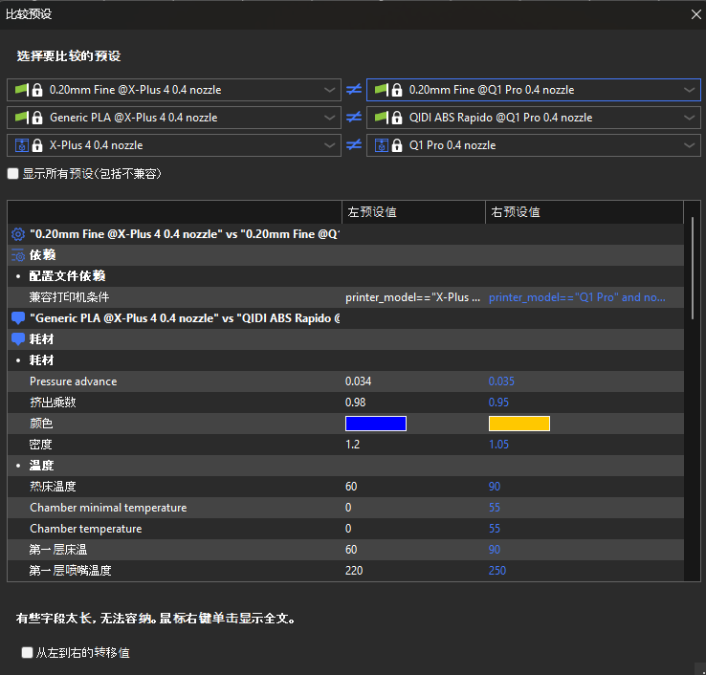The image size is (706, 675).
Task: Click the not-equal icon between process presets
Action: (354, 90)
